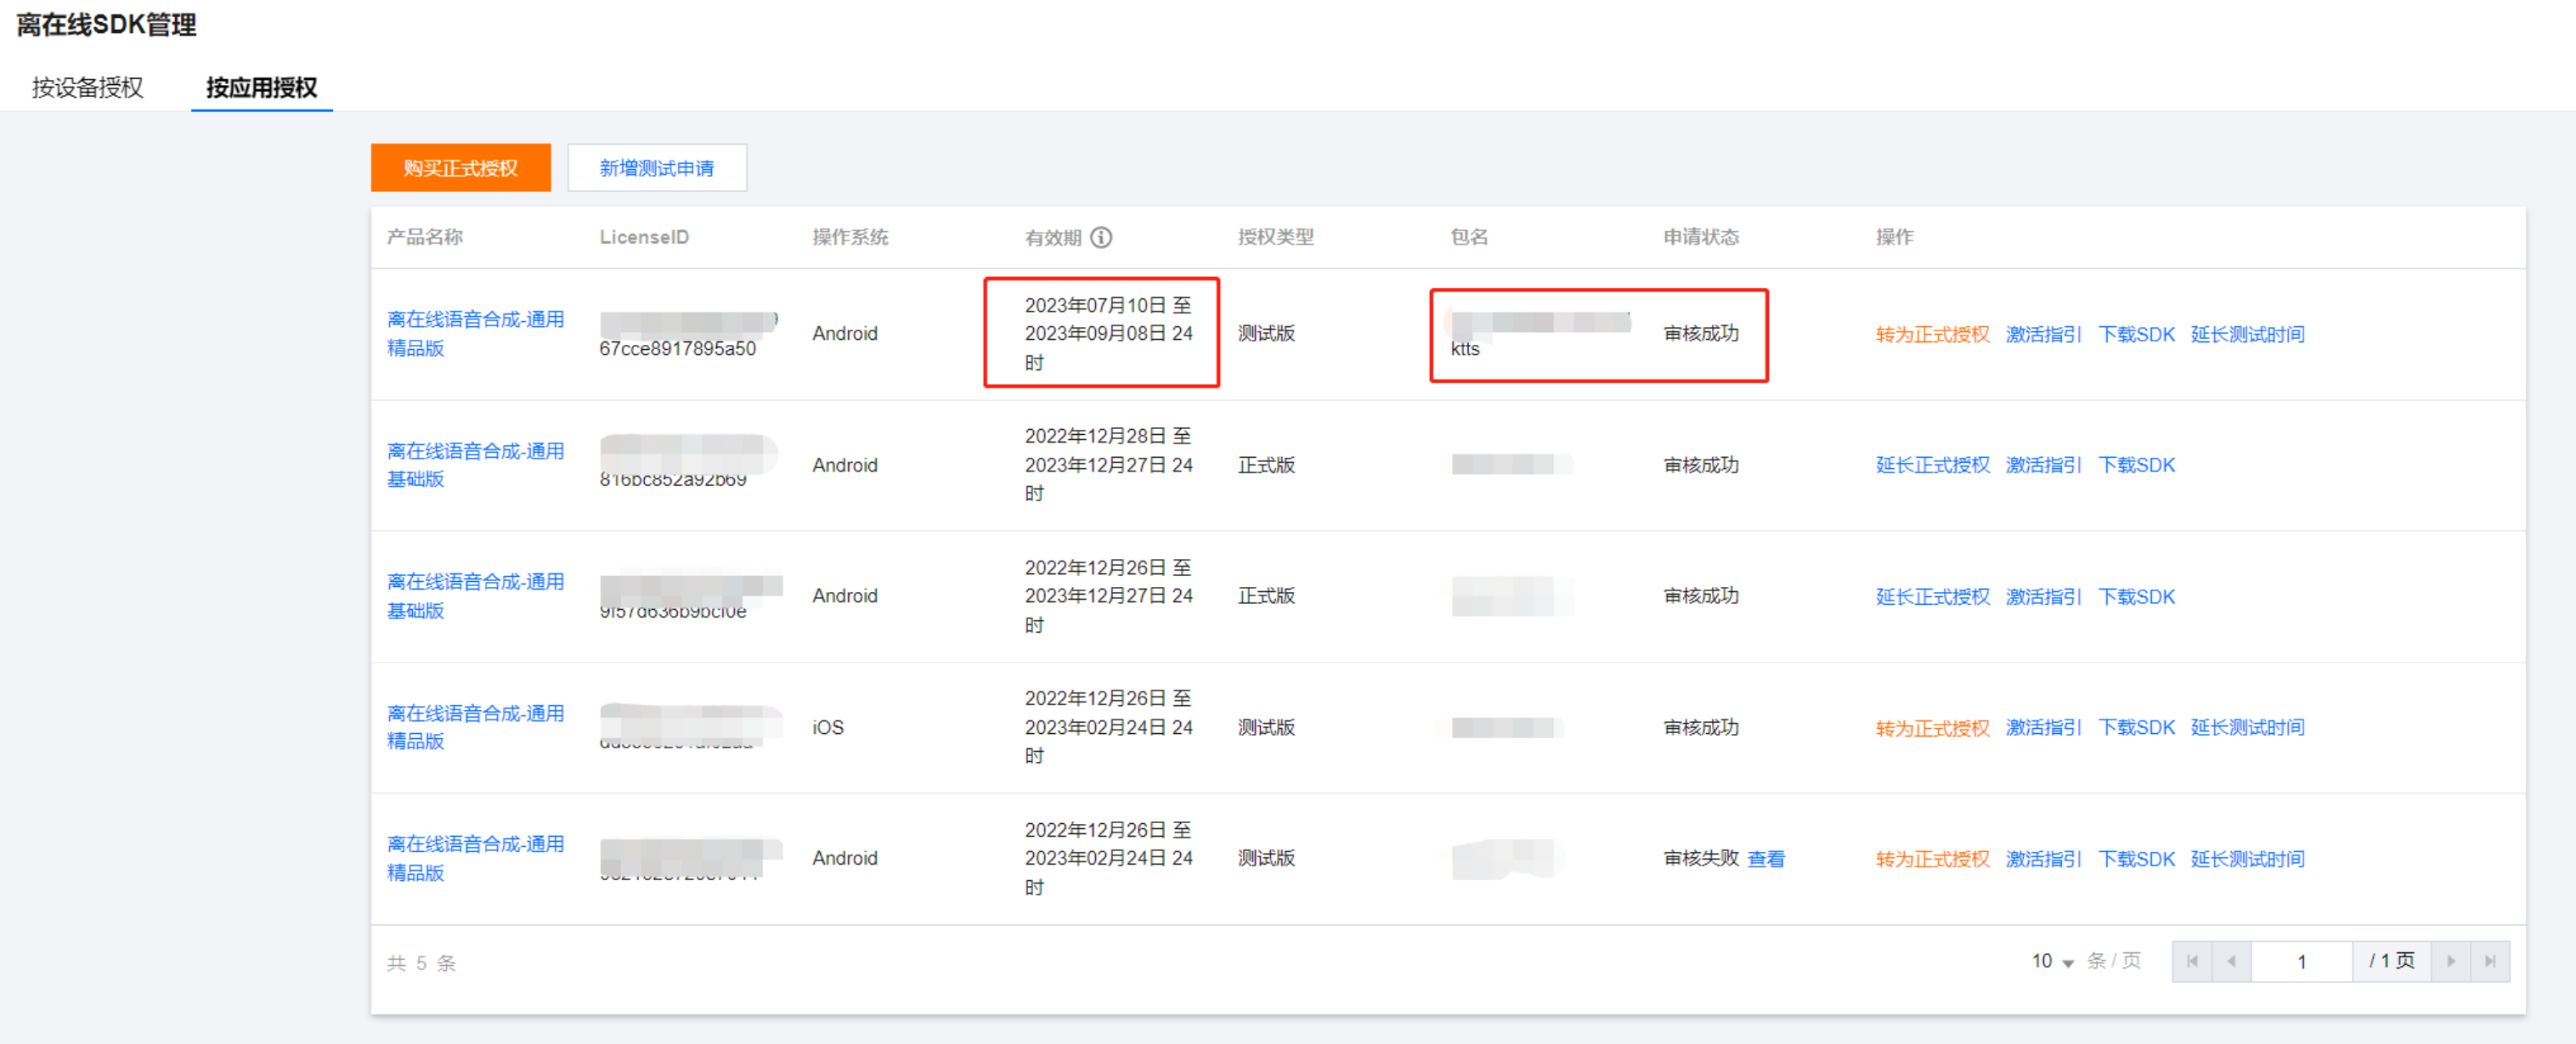Go to previous page arrow icon
Image resolution: width=2576 pixels, height=1044 pixels.
tap(2231, 961)
